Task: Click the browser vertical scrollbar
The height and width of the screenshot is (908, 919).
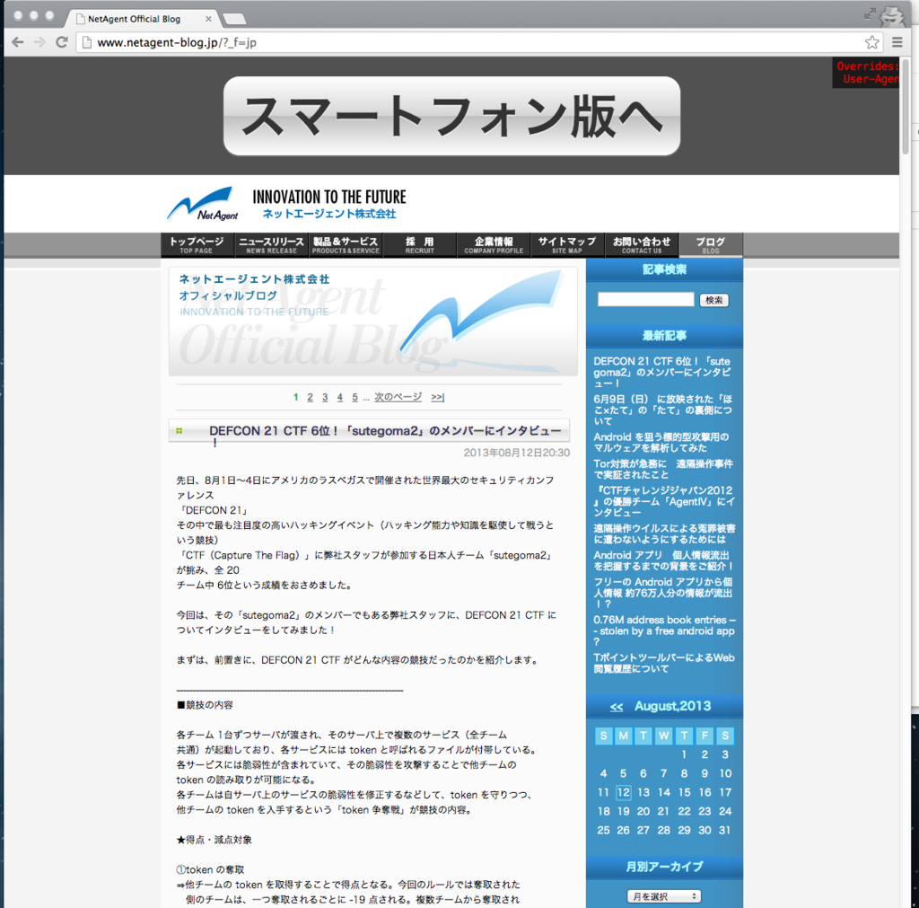Action: pyautogui.click(x=906, y=106)
